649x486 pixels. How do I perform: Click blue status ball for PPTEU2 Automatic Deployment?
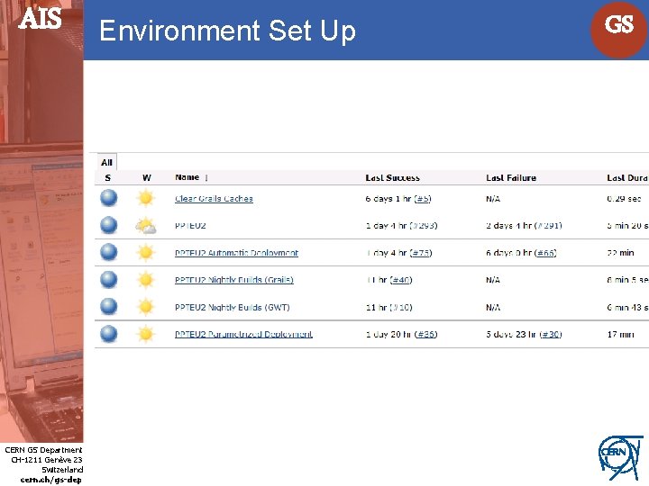108,252
